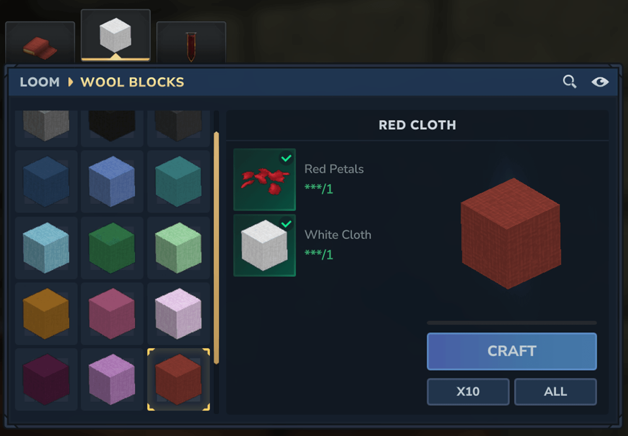This screenshot has height=436, width=628.
Task: Select the highlighted red cloth block
Action: click(x=178, y=379)
